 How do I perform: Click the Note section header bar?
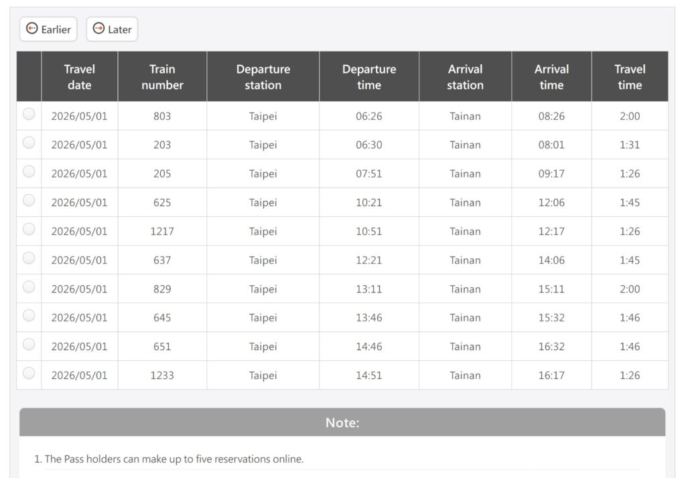(342, 422)
